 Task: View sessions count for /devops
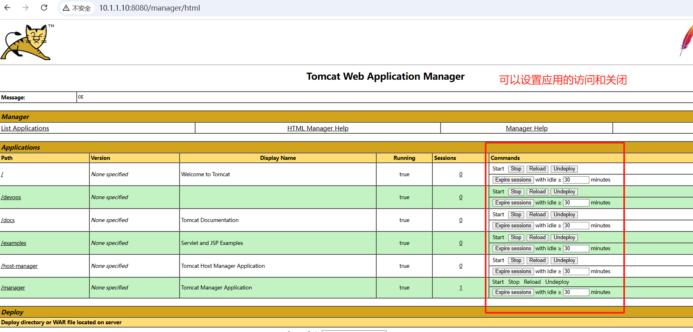point(461,197)
